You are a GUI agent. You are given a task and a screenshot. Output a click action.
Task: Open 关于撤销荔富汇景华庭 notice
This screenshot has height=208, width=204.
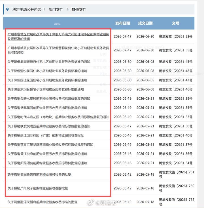point(50,145)
